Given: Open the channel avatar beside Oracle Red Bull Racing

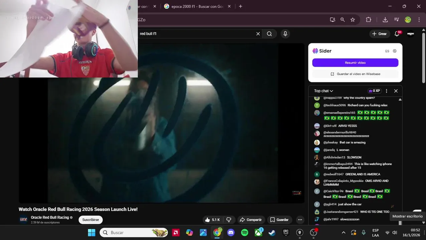Looking at the screenshot, I should 23,220.
